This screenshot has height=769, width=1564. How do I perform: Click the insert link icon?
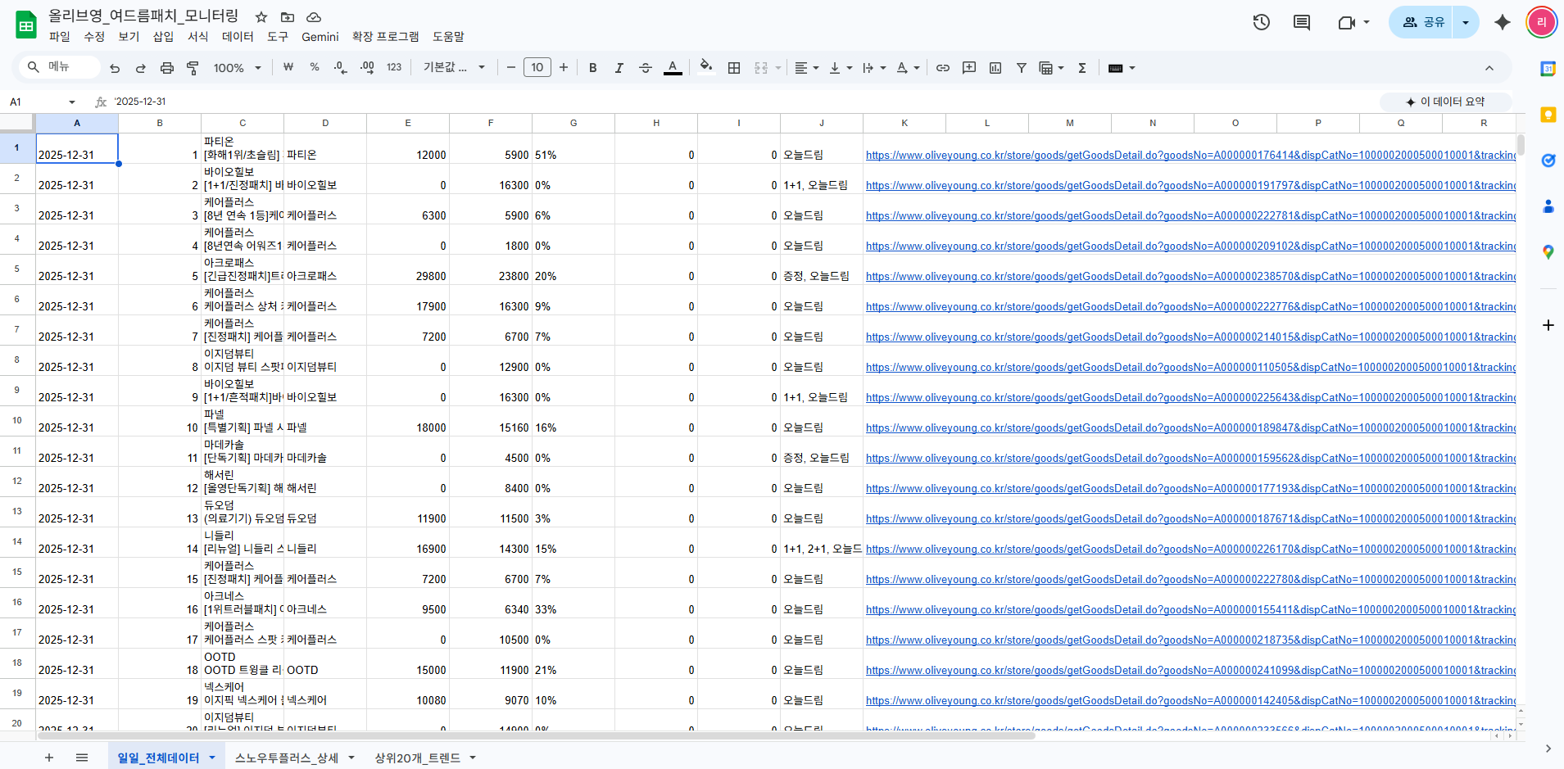point(943,68)
